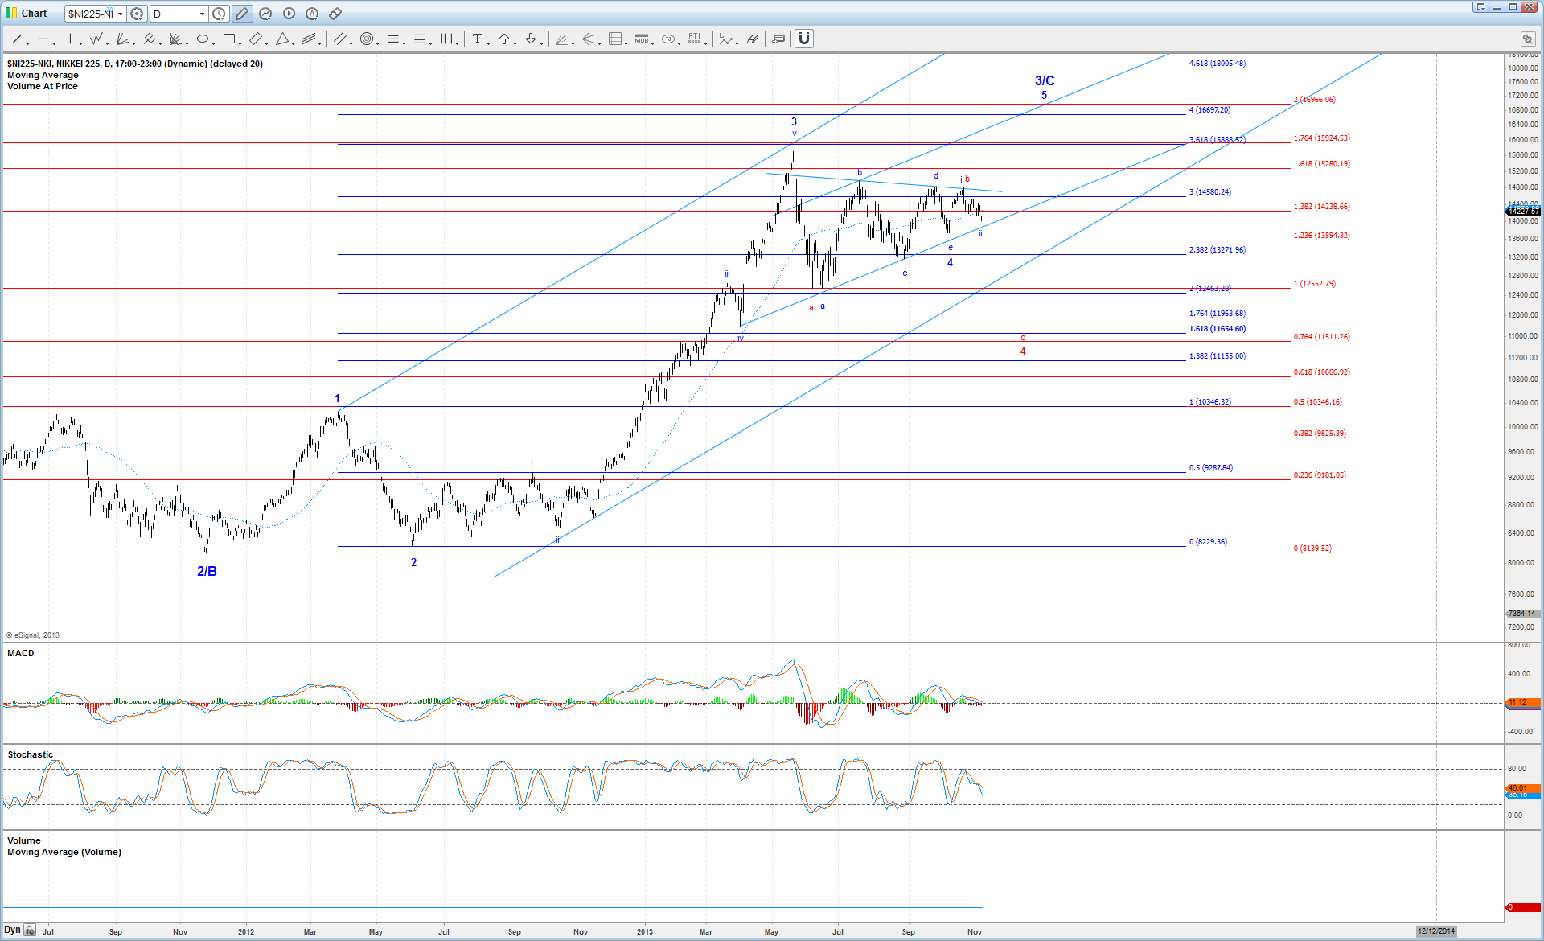Select the Gann fan lines tool
The image size is (1544, 941).
[x=175, y=39]
